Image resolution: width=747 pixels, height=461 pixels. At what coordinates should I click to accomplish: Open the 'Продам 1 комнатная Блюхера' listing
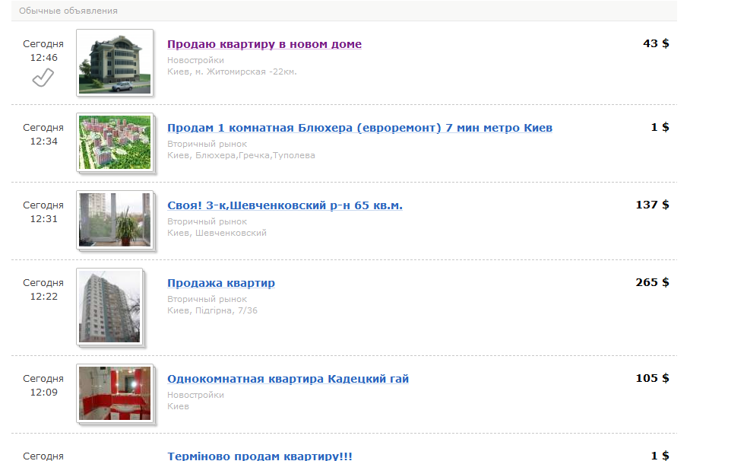359,128
